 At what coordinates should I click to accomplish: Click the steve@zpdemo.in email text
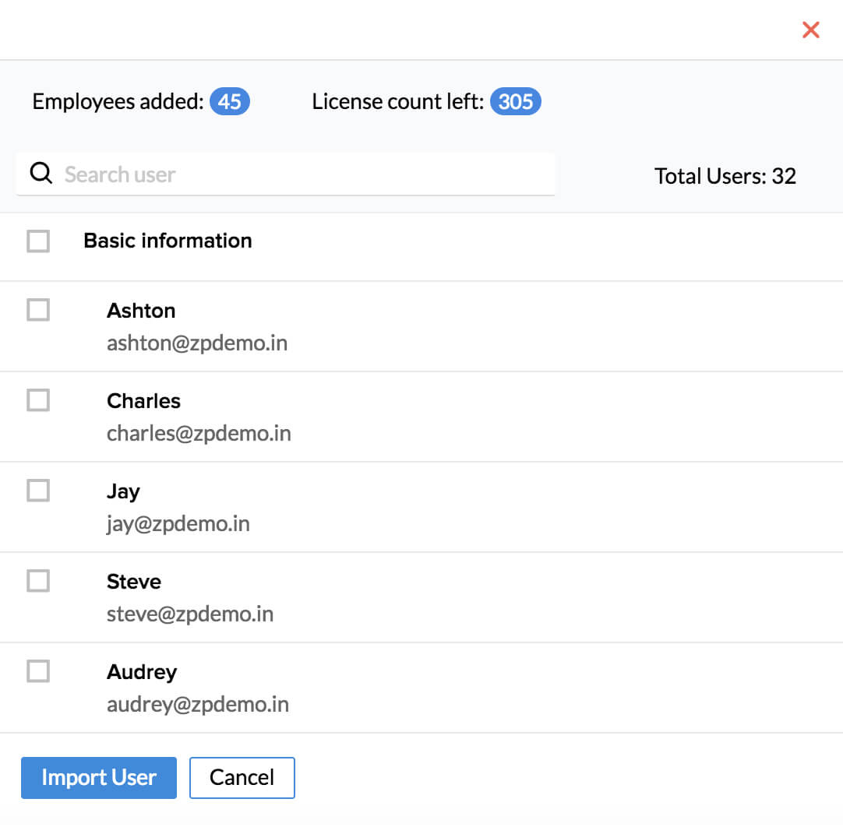190,614
